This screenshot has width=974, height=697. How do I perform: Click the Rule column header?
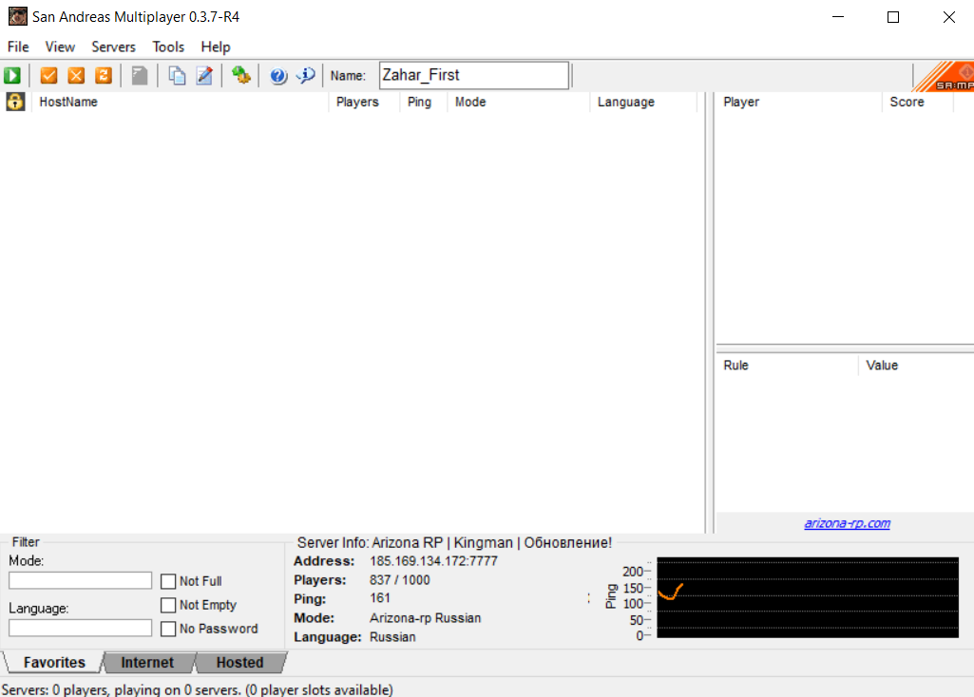[x=788, y=365]
